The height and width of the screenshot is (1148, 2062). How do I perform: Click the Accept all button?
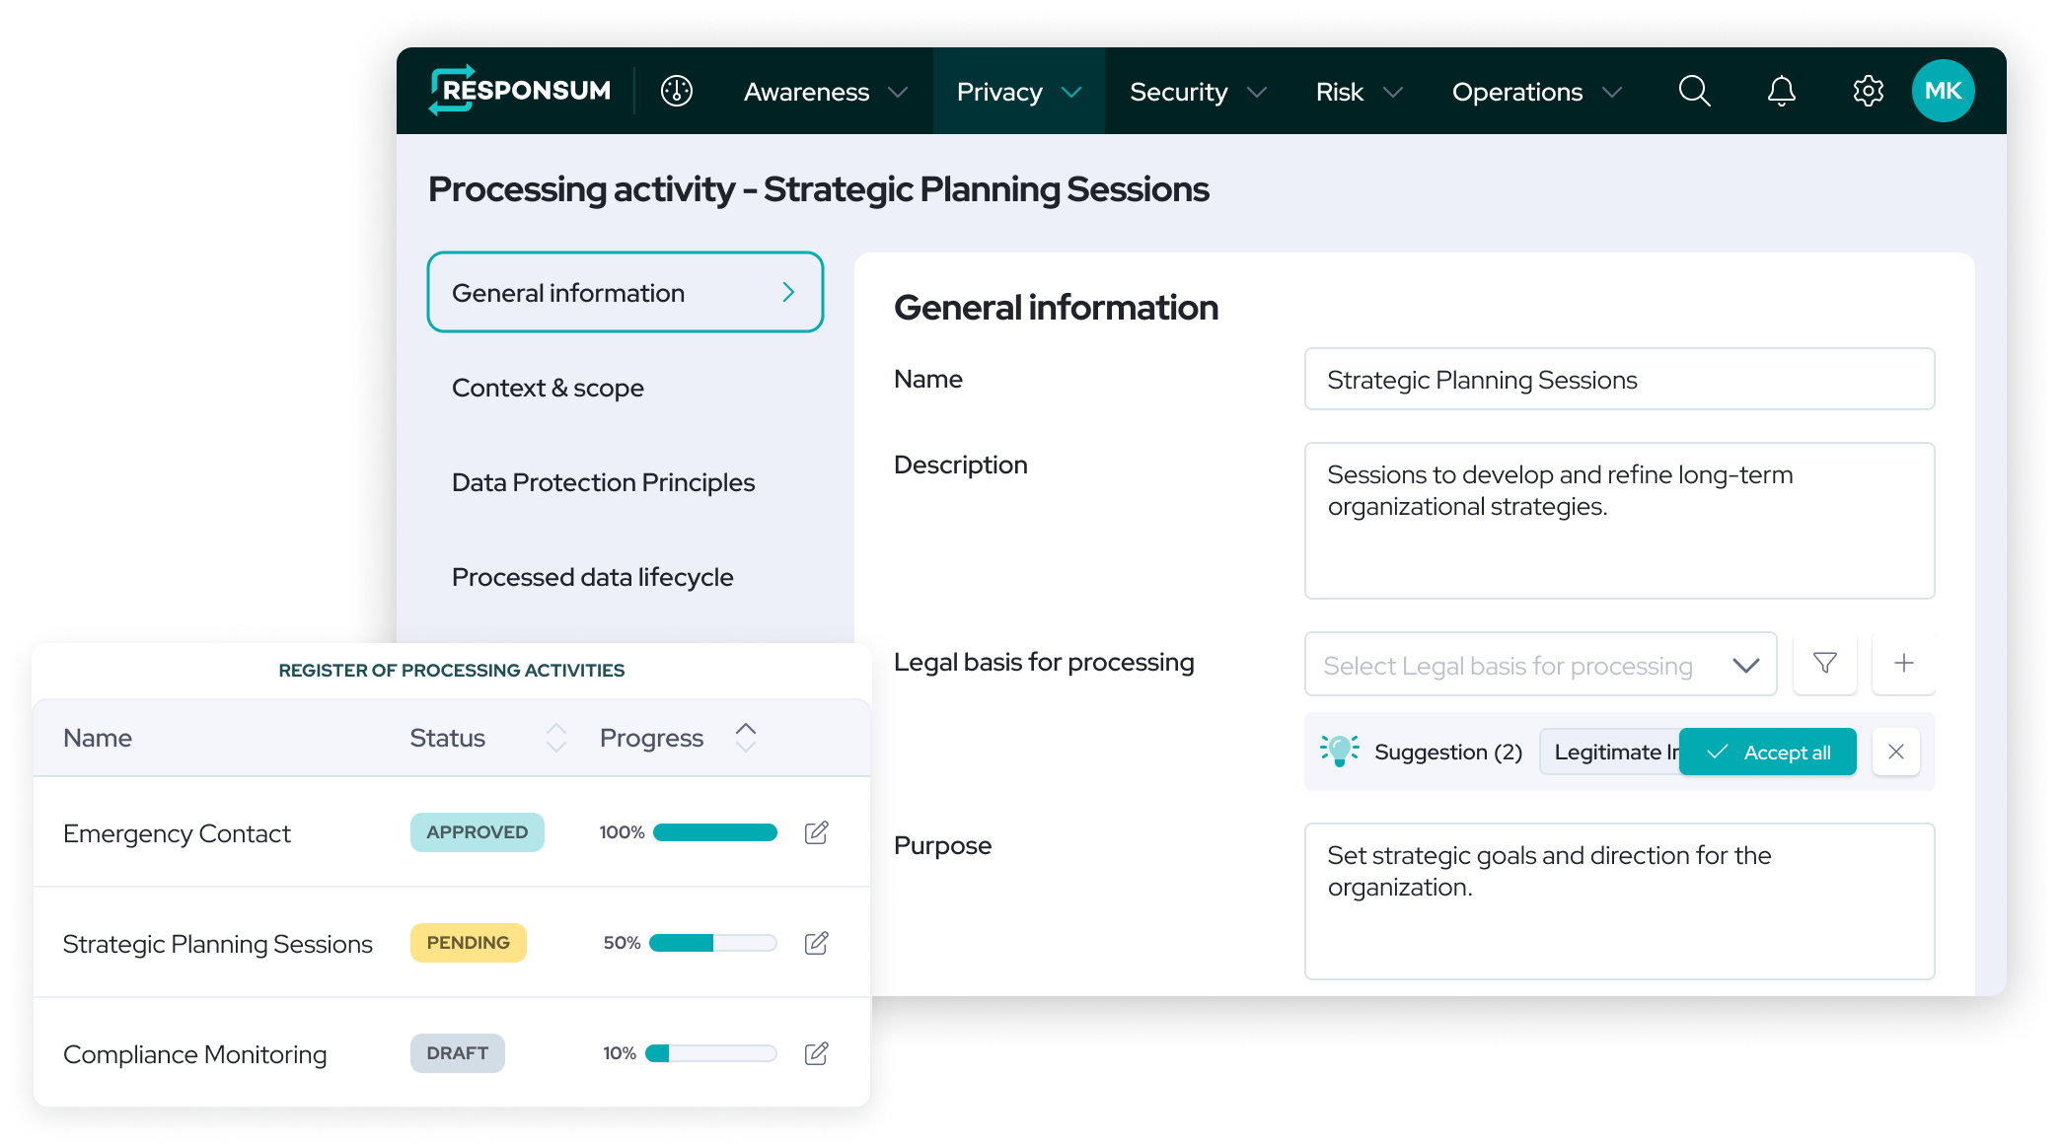(1768, 752)
